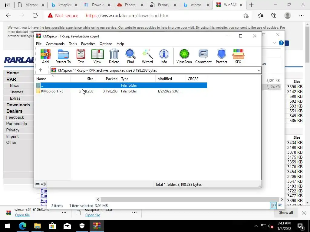
Task: Click the Protect shield icon
Action: tap(221, 56)
